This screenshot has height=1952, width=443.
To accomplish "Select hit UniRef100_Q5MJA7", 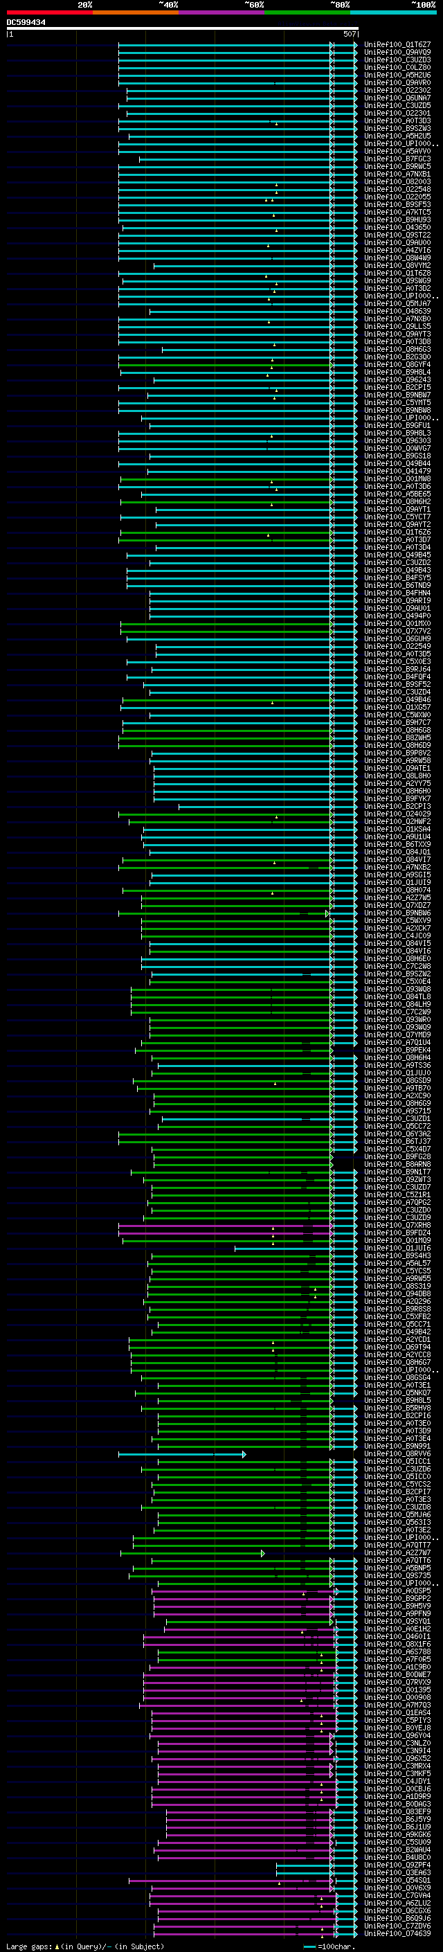I will point(397,304).
